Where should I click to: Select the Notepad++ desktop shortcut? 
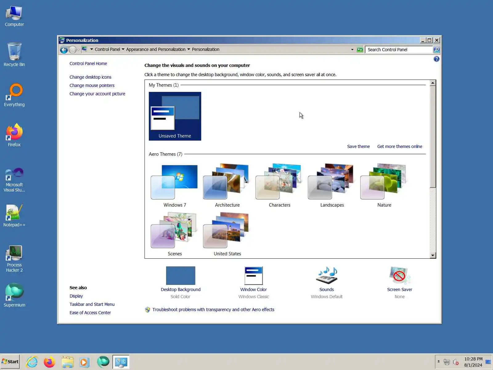click(14, 215)
